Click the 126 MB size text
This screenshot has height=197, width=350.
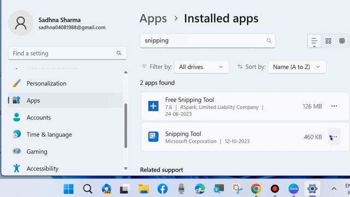312,106
